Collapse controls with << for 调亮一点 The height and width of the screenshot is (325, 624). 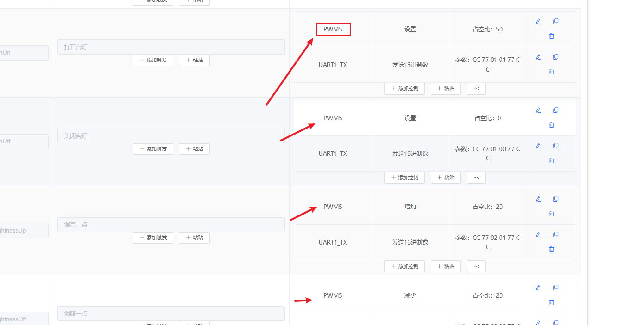pos(476,266)
